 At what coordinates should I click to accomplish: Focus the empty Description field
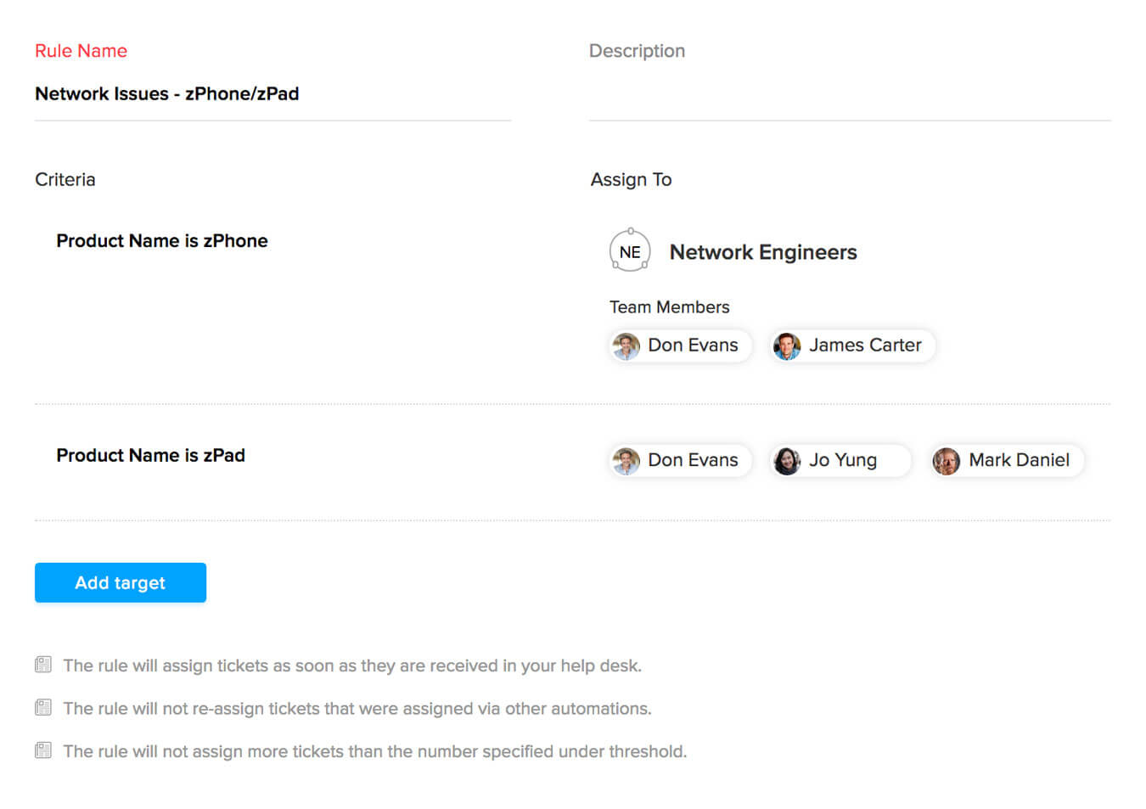(849, 98)
